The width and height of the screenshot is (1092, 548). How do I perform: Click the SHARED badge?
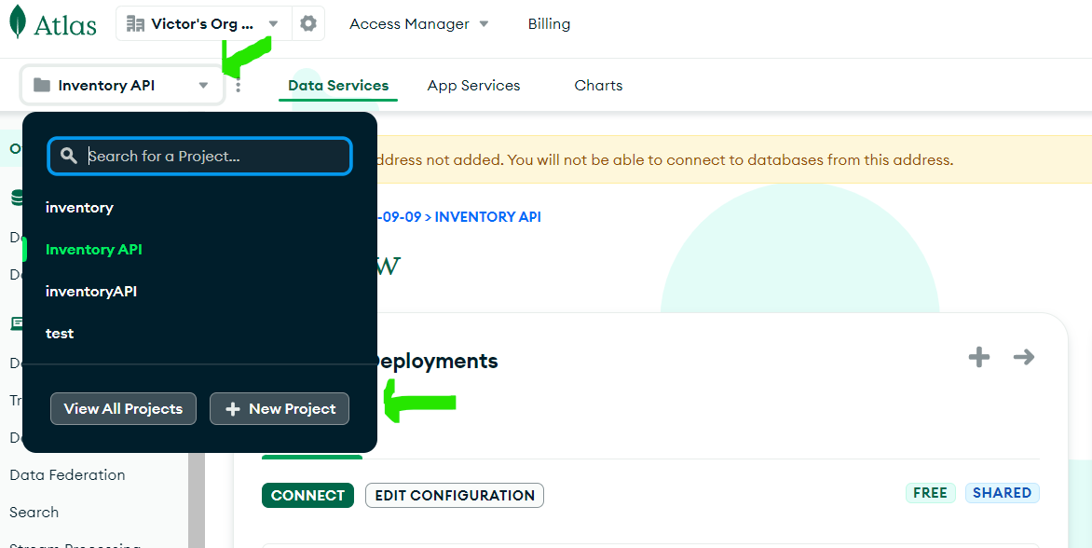tap(1003, 493)
